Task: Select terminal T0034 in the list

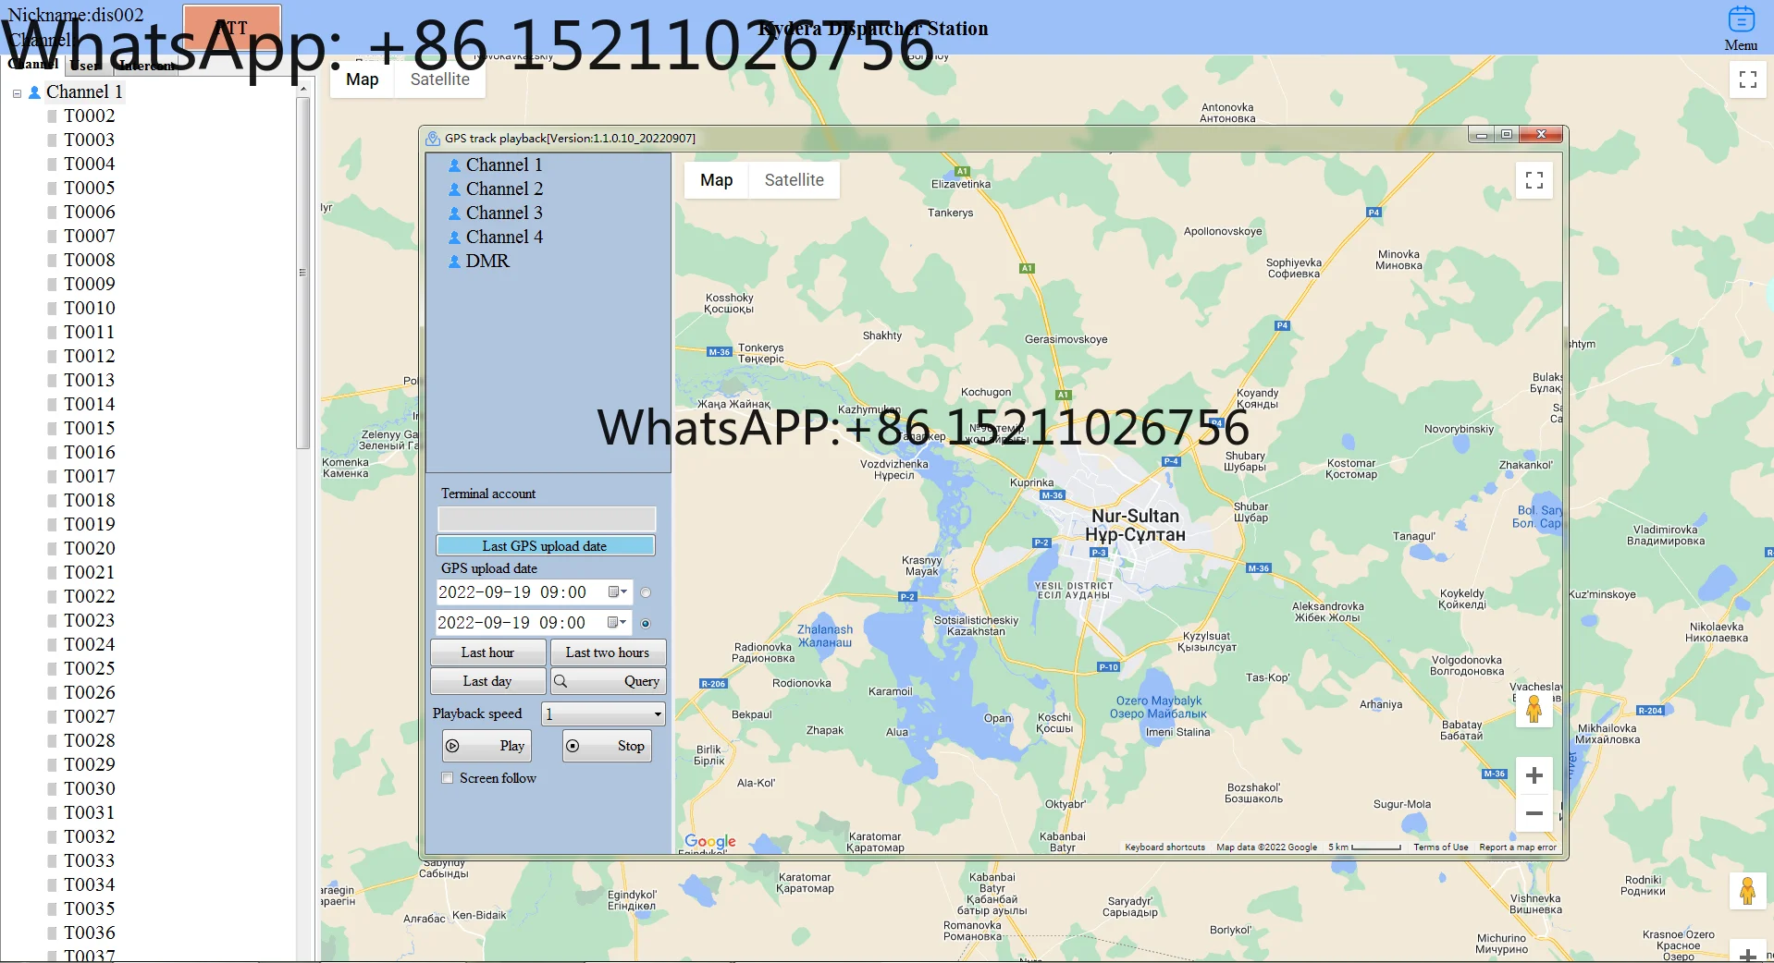Action: coord(90,885)
